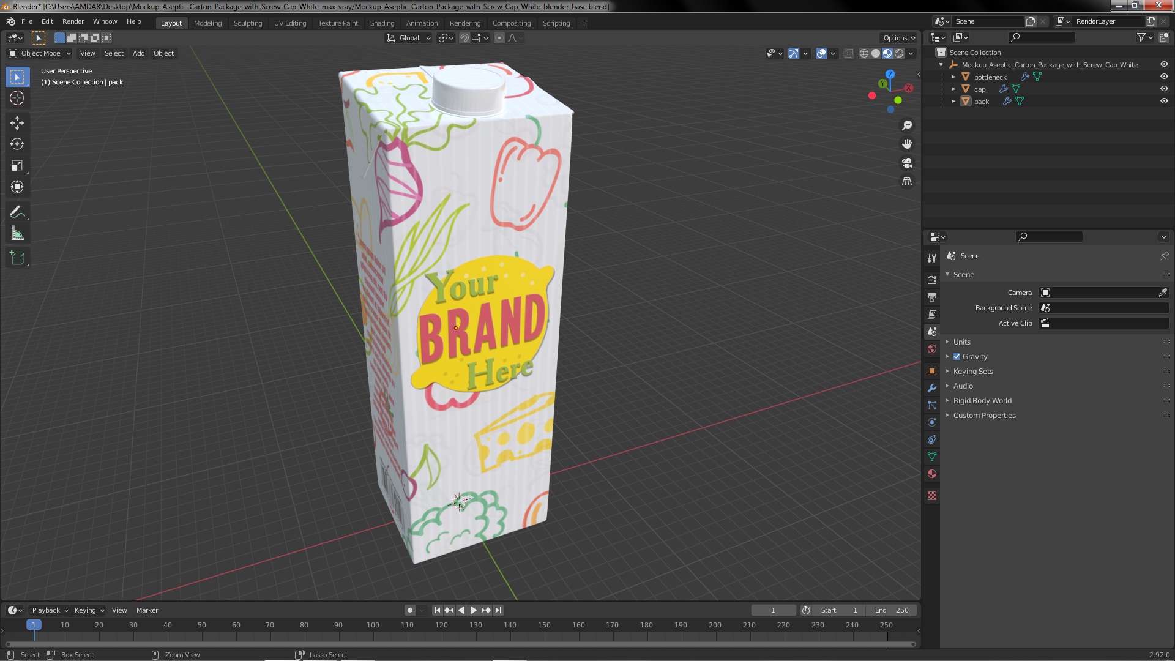Switch to Rendered viewport shading
This screenshot has height=661, width=1175.
899,53
